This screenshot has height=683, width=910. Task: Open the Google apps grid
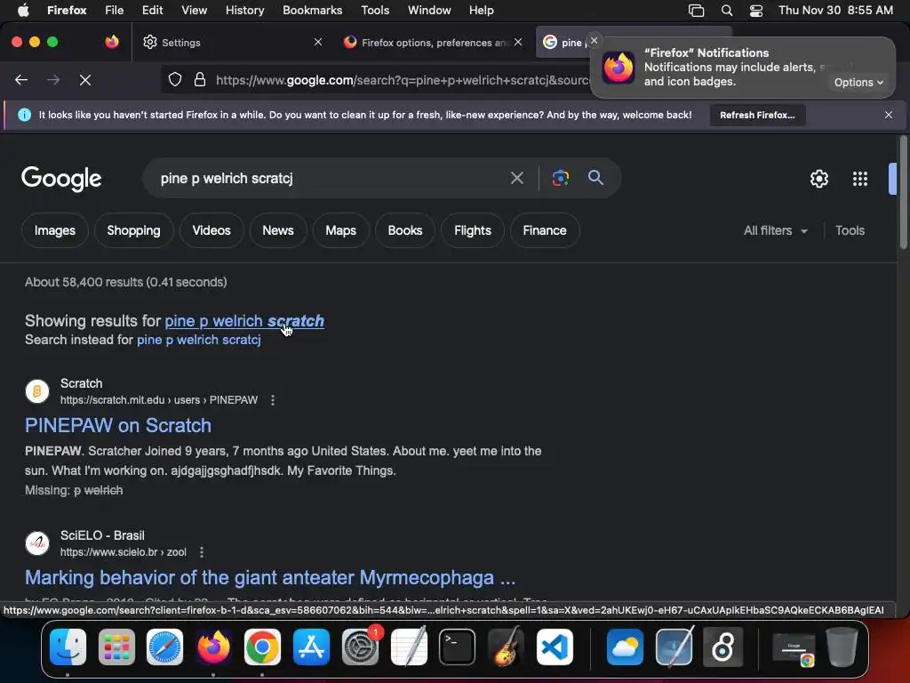point(860,179)
